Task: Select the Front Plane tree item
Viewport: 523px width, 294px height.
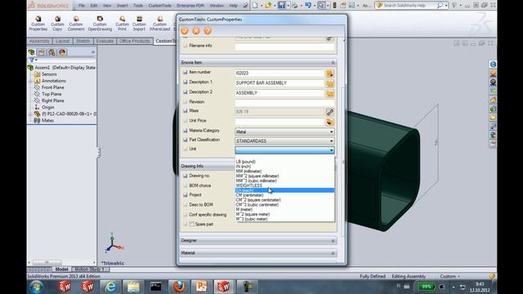Action: [x=52, y=87]
